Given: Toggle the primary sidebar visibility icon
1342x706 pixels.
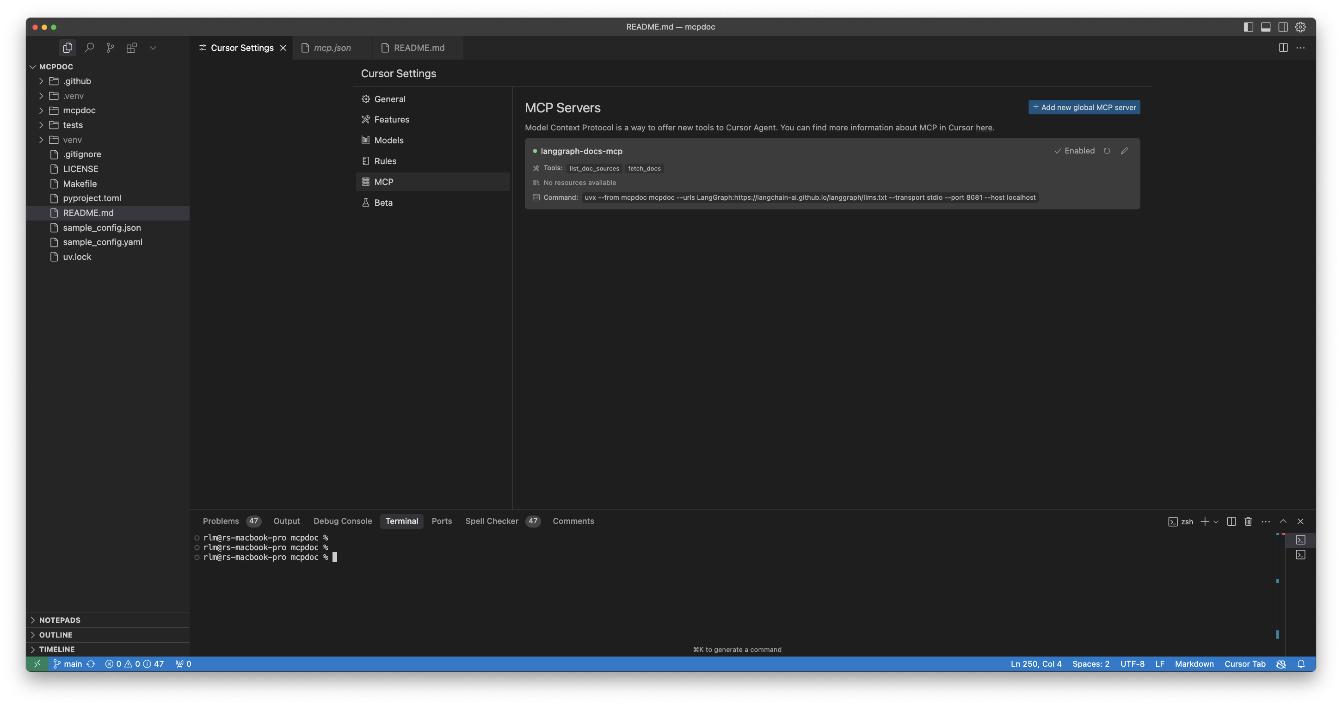Looking at the screenshot, I should pos(1248,26).
